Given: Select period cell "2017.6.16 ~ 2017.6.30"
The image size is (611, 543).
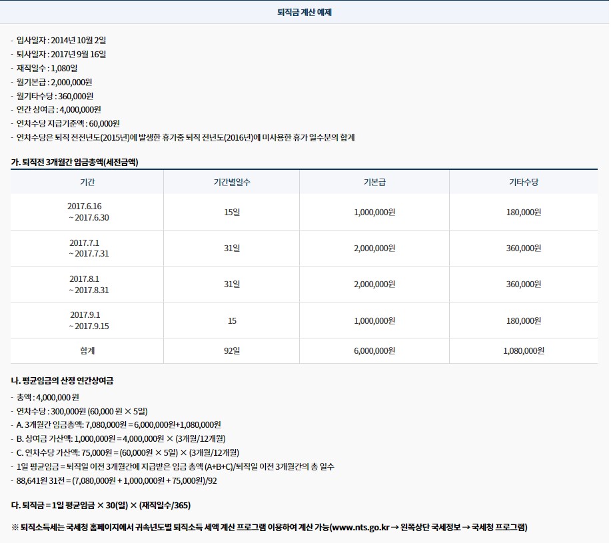Looking at the screenshot, I should 87,212.
